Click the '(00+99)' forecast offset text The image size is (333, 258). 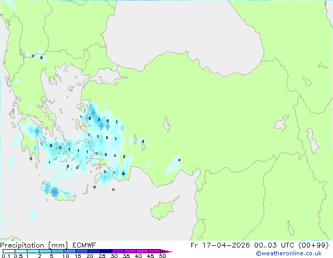pos(314,245)
